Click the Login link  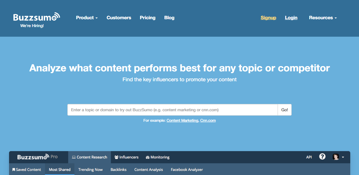pos(291,18)
